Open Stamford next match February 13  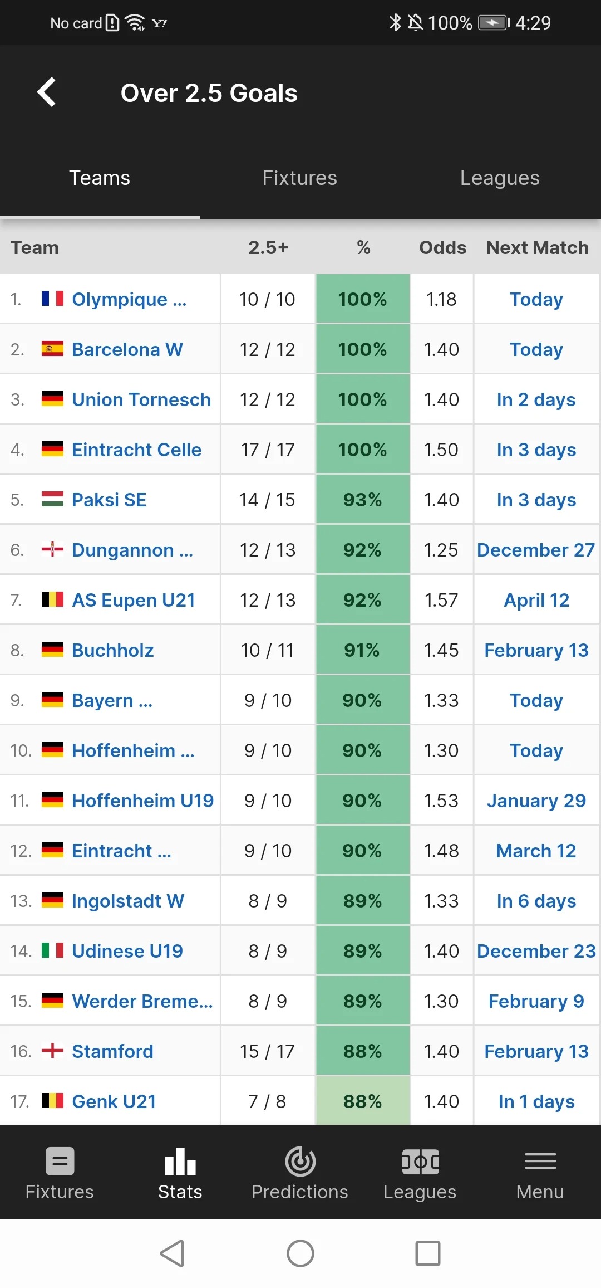[536, 1051]
